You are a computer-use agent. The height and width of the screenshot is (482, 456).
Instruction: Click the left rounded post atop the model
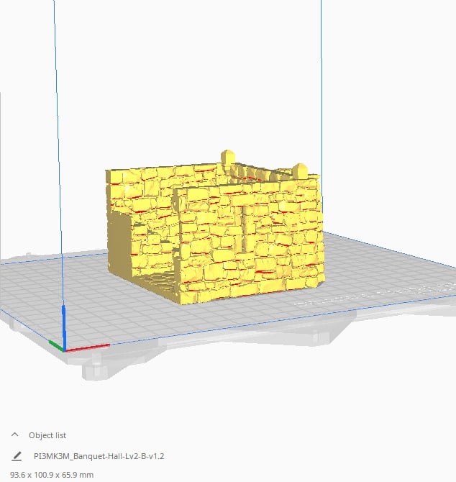[x=227, y=157]
